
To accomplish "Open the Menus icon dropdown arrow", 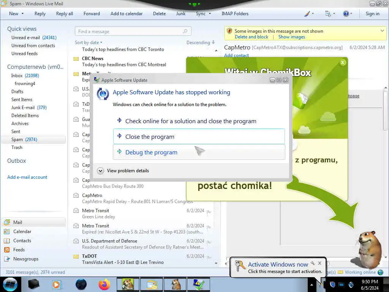I will point(334,14).
